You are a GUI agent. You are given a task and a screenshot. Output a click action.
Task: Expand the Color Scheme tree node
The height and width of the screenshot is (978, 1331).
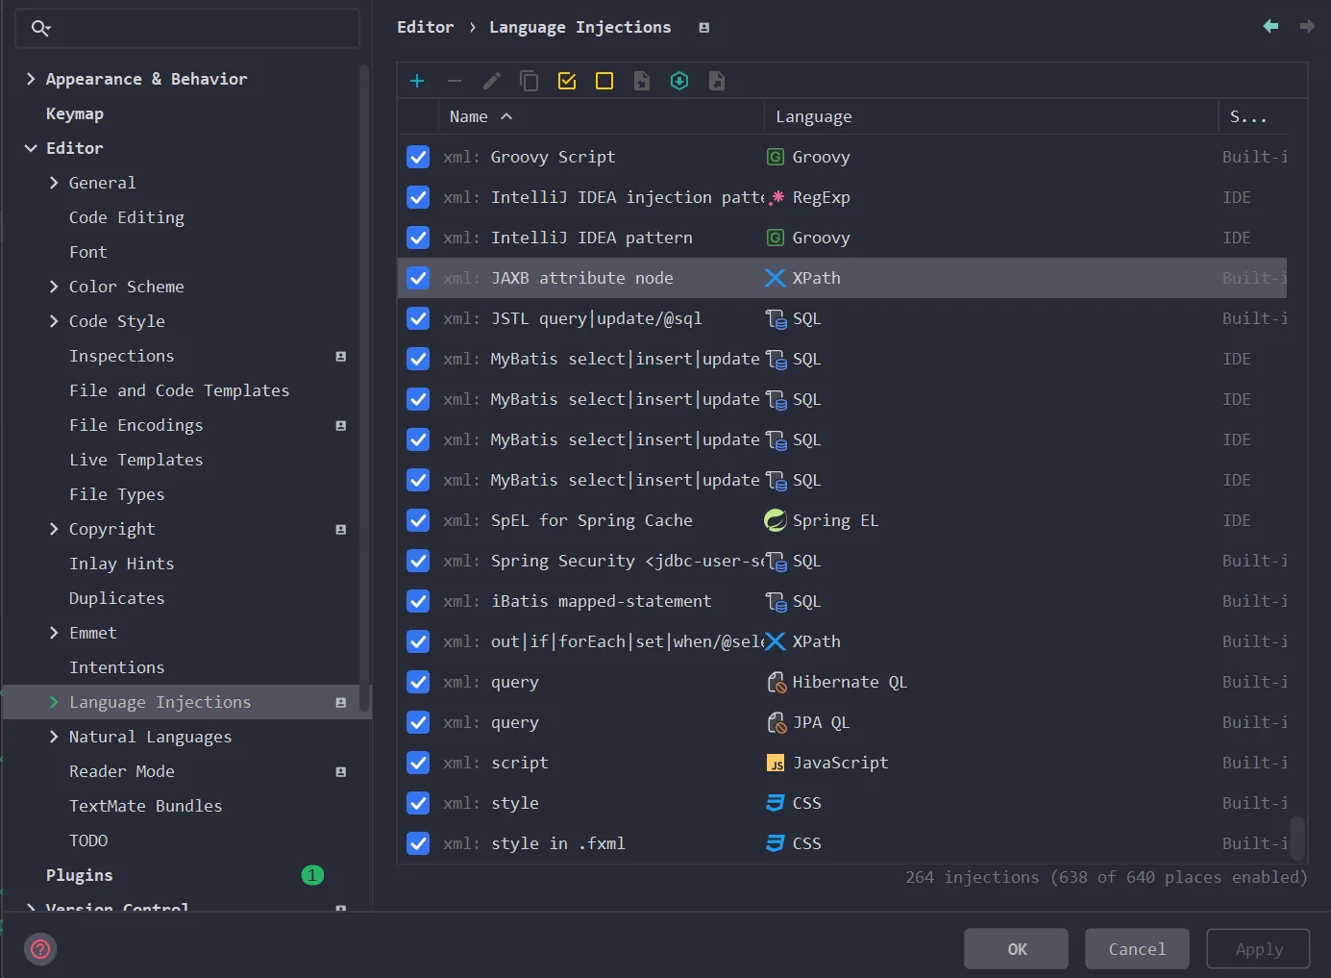coord(54,287)
